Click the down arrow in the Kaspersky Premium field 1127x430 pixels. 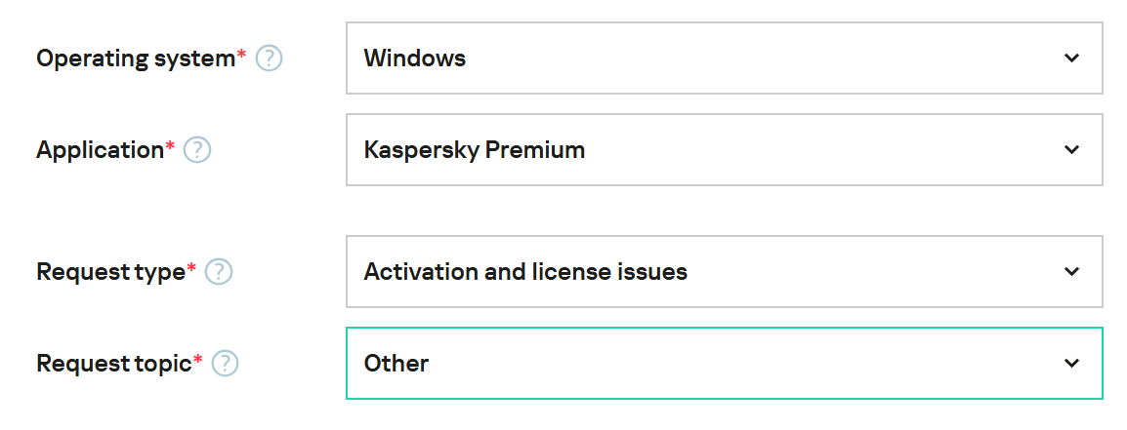coord(1071,150)
